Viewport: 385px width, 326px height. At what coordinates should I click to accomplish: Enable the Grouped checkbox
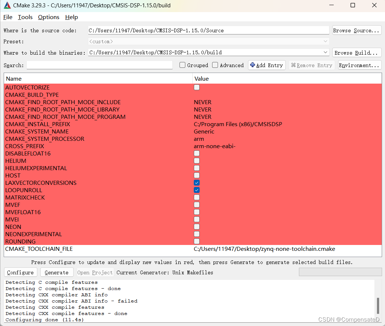coord(182,65)
